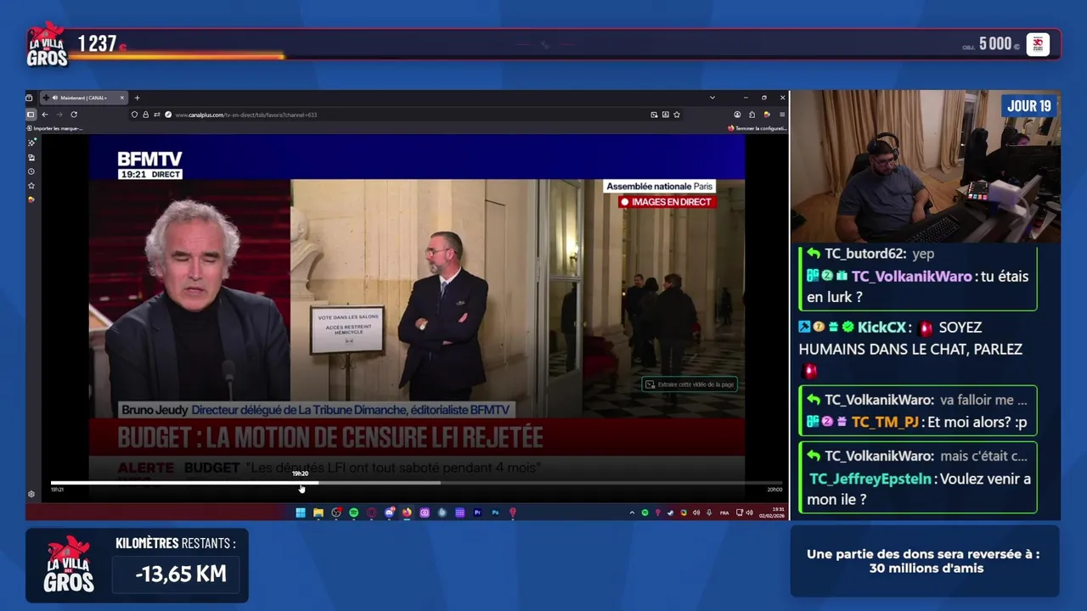The image size is (1087, 611).
Task: Click TC_VolkanikWaro tu étais en lurk message
Action: [917, 287]
